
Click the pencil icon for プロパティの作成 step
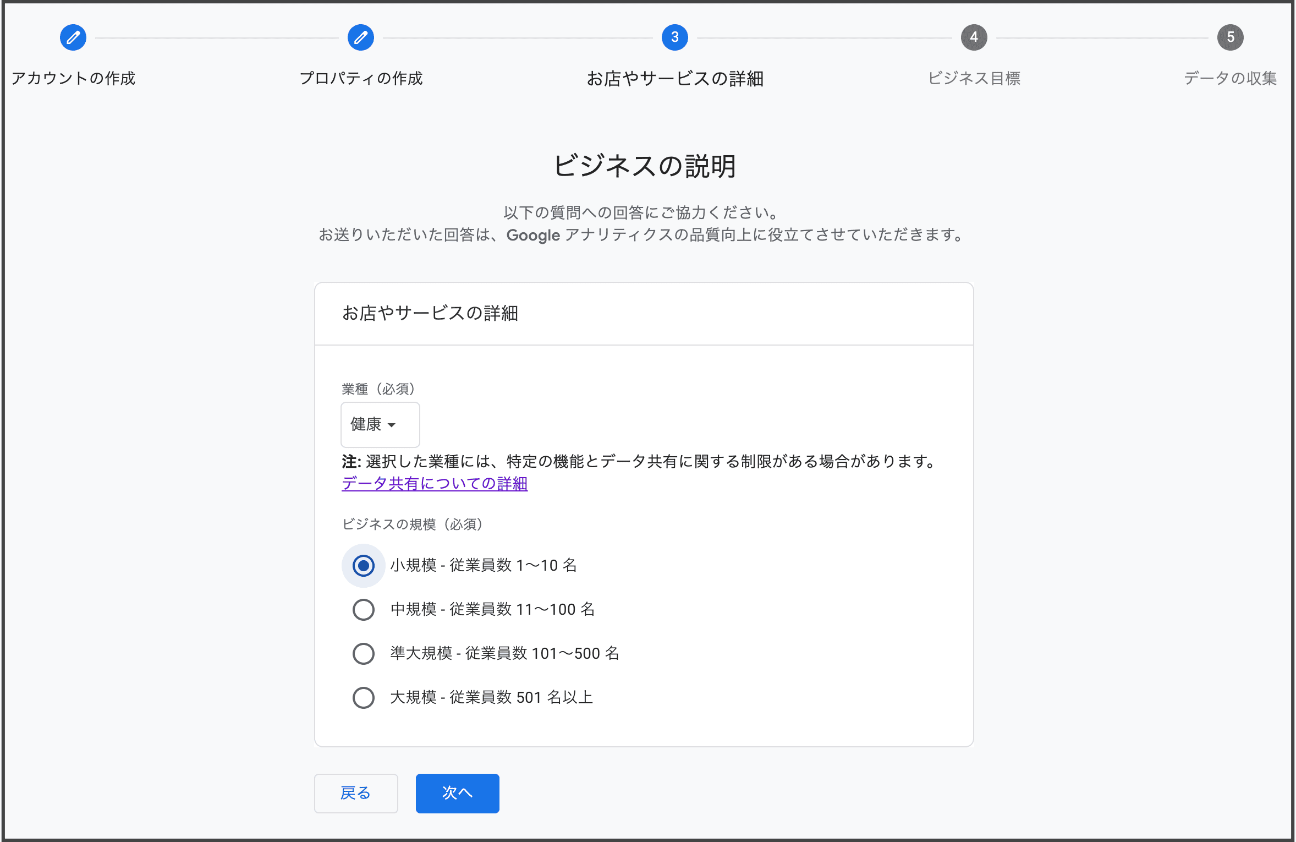point(361,37)
